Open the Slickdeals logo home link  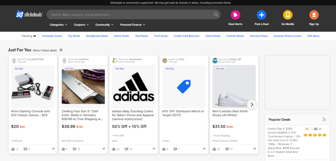(x=29, y=14)
